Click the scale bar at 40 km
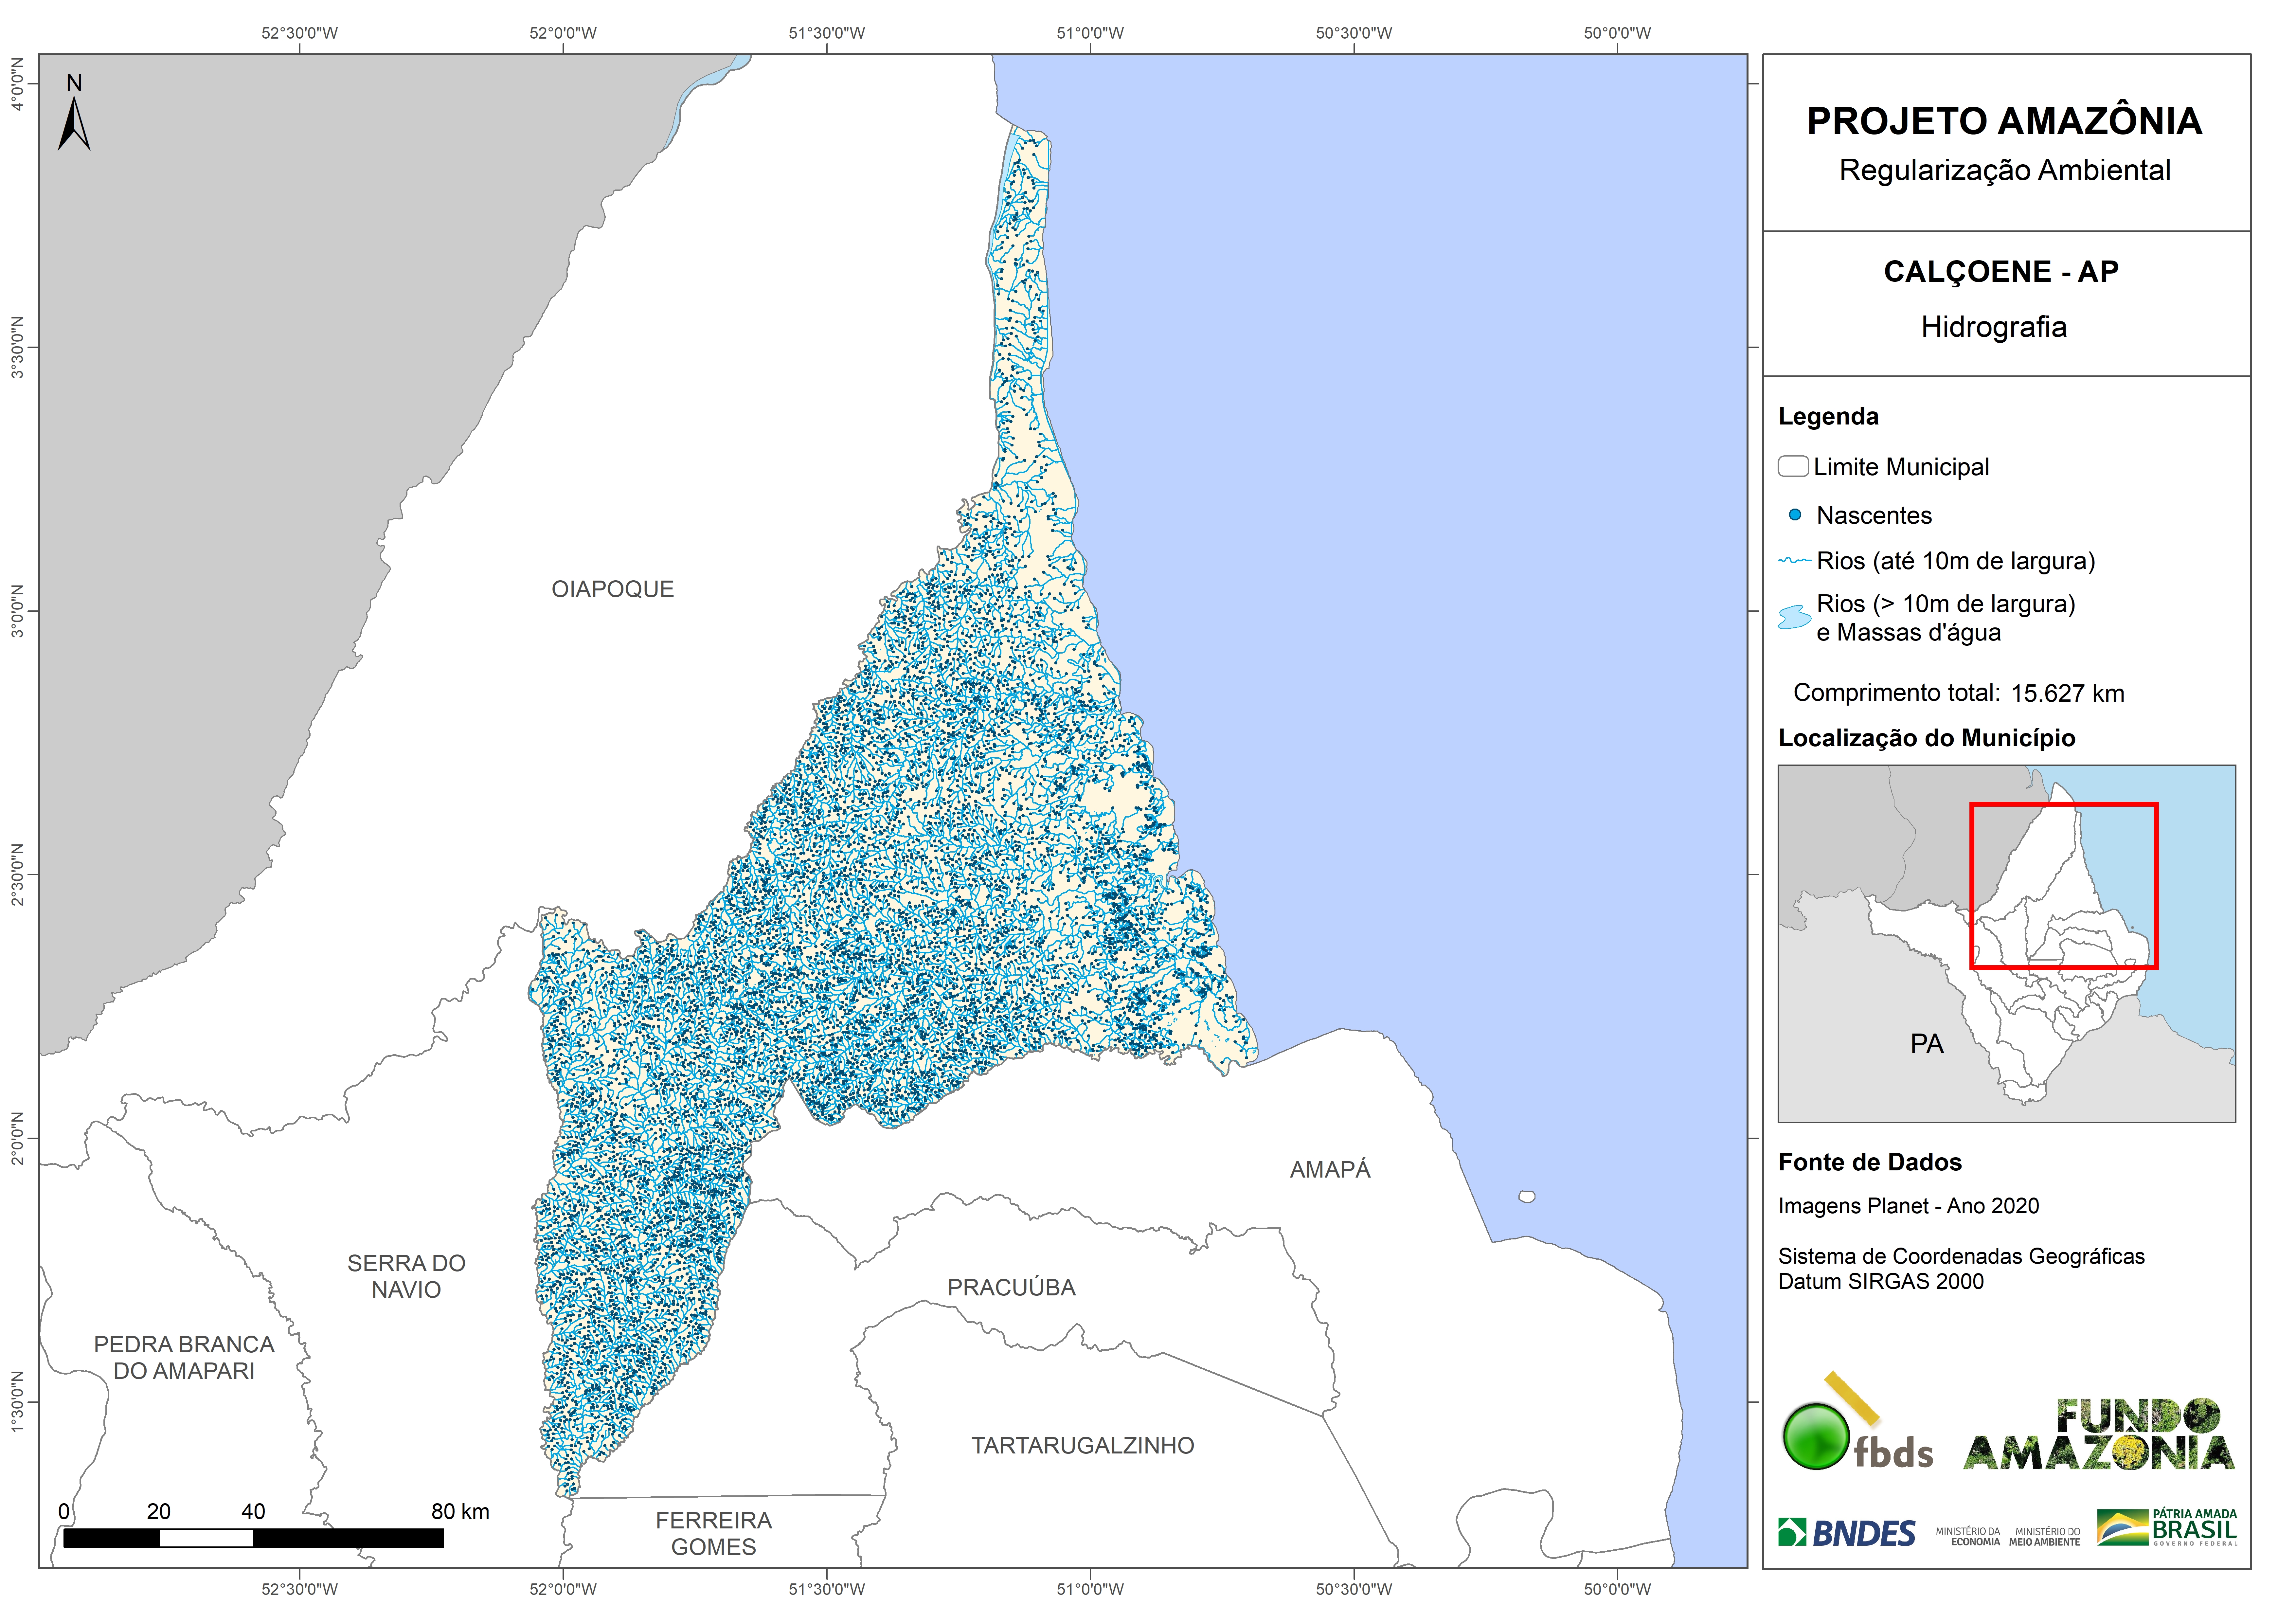 point(253,1538)
